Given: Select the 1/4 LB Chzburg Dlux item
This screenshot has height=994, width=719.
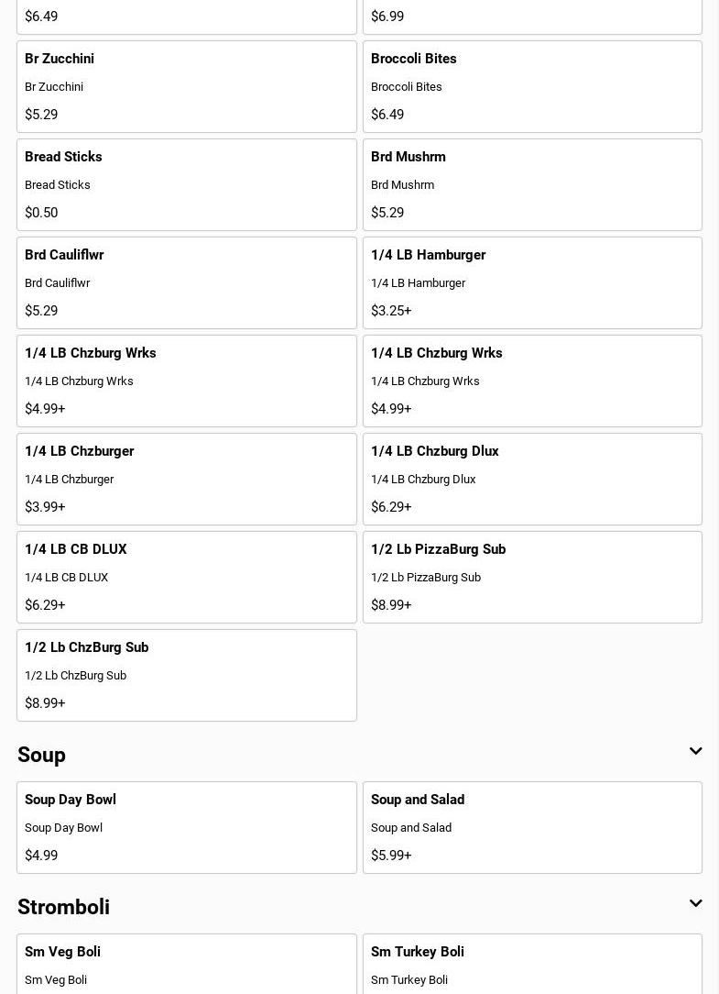Looking at the screenshot, I should 532,479.
